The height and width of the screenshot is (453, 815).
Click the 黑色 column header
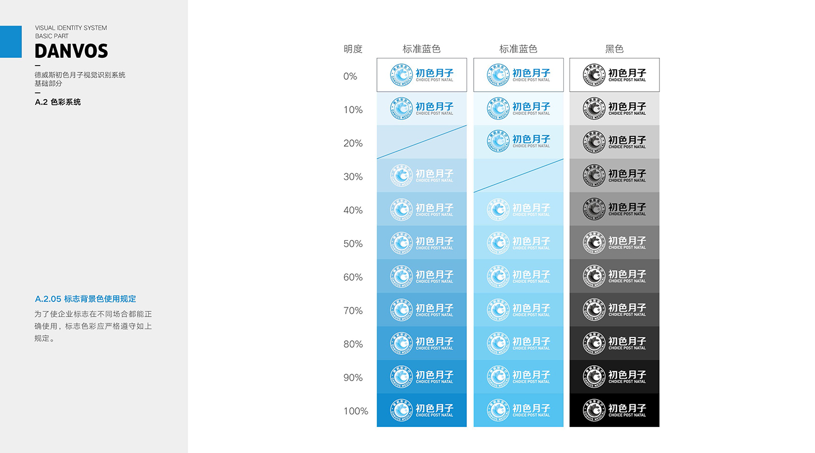pyautogui.click(x=614, y=49)
